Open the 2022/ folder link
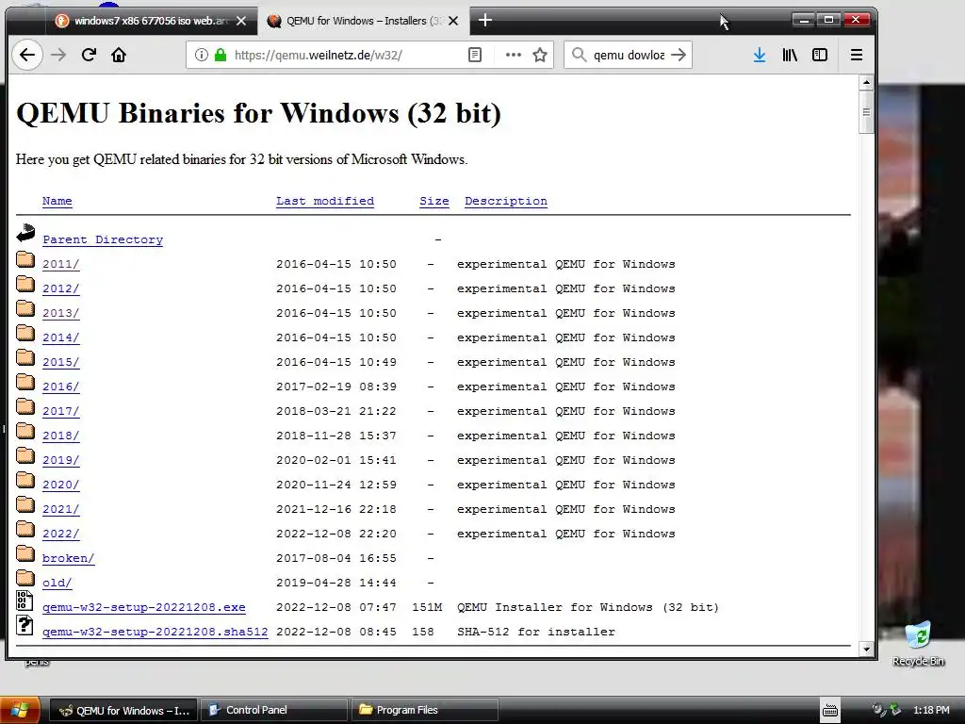 click(x=60, y=534)
